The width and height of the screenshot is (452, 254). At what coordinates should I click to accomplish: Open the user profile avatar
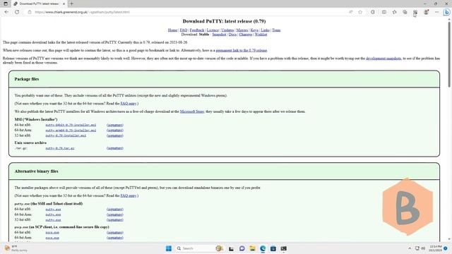click(x=426, y=12)
